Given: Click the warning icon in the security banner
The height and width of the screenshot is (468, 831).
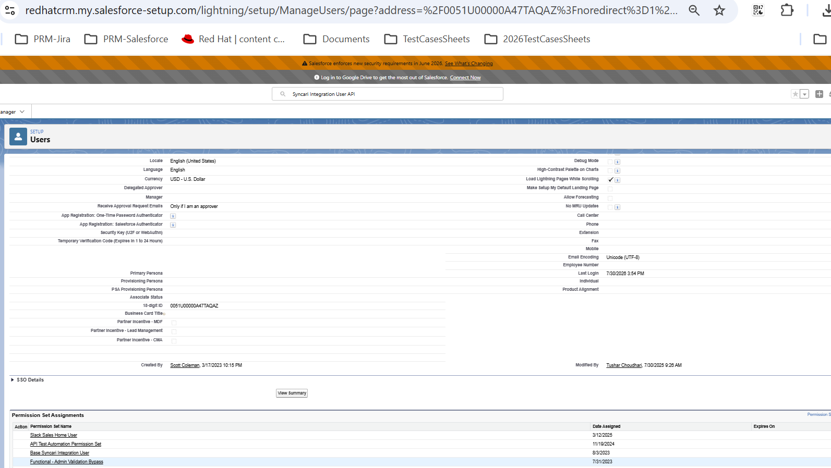Looking at the screenshot, I should click(x=305, y=64).
